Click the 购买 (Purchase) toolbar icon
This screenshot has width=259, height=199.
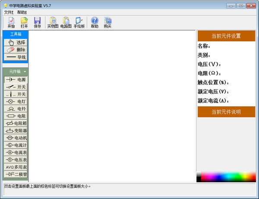107,22
